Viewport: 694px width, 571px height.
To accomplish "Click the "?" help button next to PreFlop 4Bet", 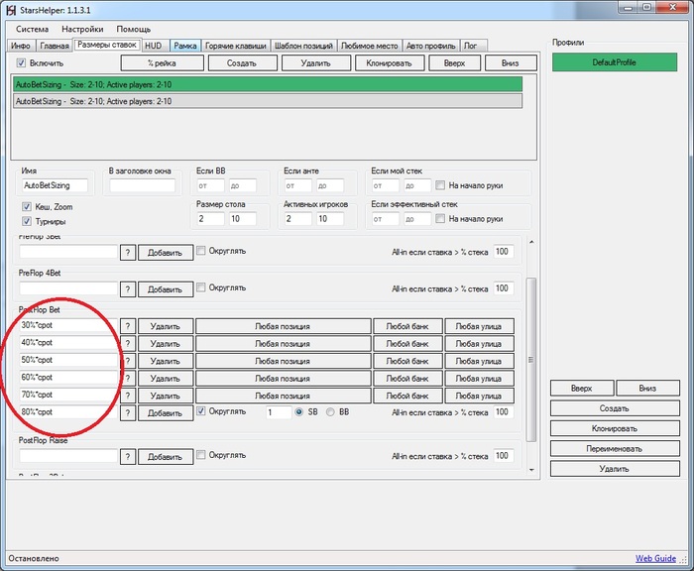I will tap(127, 288).
